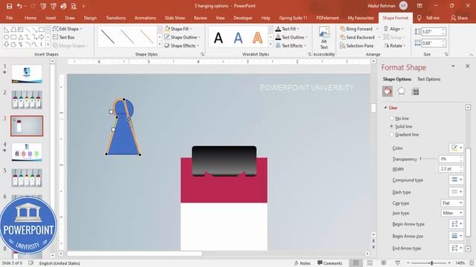This screenshot has width=476, height=267.
Task: Click the crimson rectangle on the slide
Action: [x=224, y=190]
